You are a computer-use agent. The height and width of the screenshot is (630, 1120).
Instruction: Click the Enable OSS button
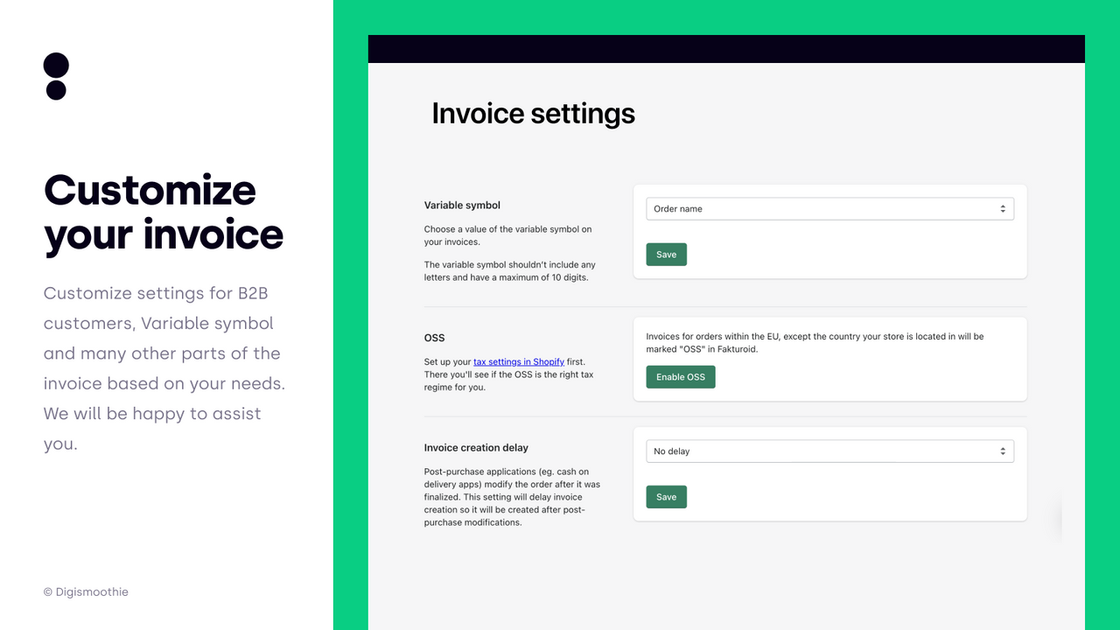tap(680, 377)
